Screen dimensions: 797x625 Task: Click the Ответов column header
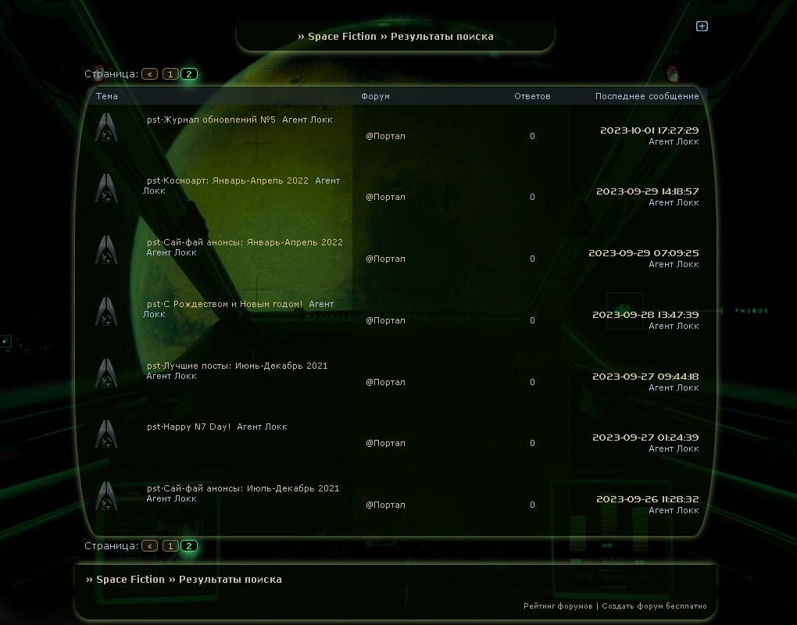(x=532, y=97)
